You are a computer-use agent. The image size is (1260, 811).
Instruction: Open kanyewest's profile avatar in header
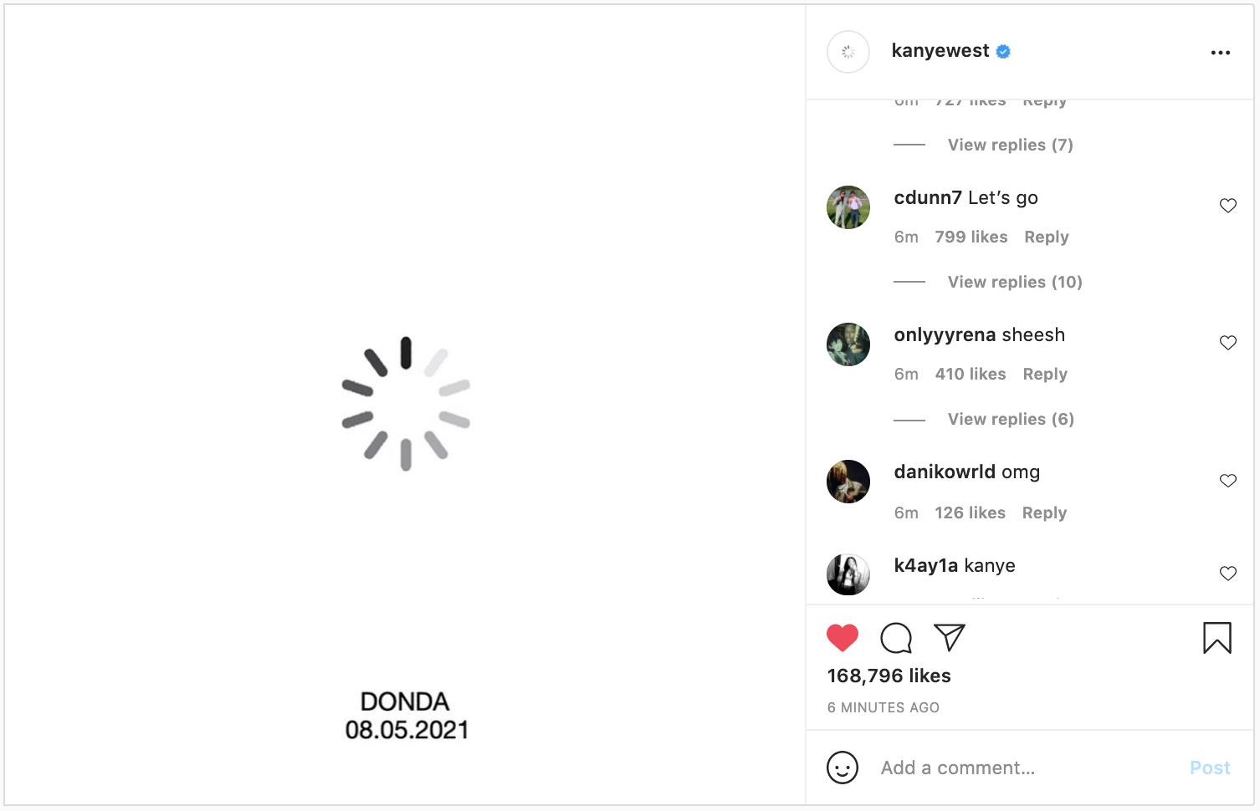(x=848, y=52)
